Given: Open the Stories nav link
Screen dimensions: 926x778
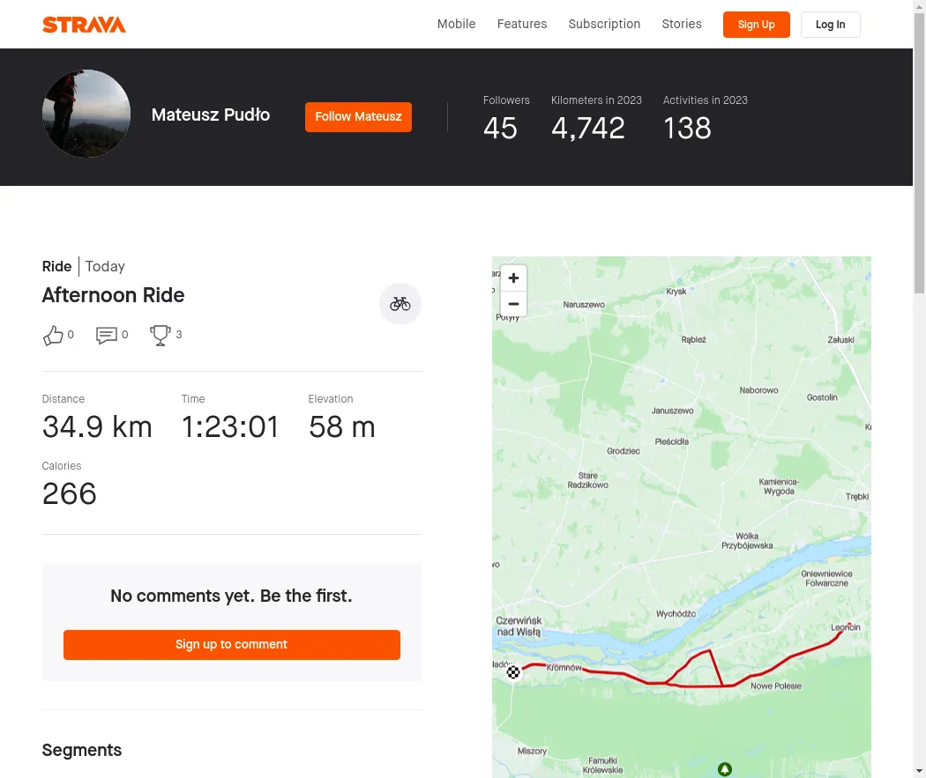Looking at the screenshot, I should coord(682,24).
